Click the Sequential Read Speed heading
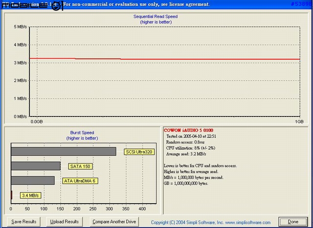 [x=156, y=17]
